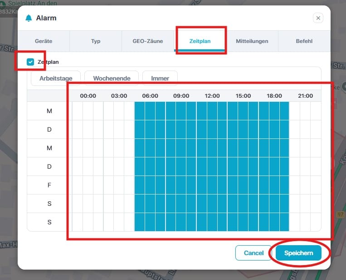Switch to the Geräte tab

coord(44,41)
